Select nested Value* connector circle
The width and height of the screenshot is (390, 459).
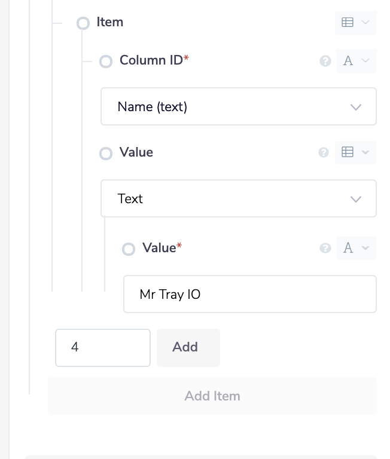128,249
